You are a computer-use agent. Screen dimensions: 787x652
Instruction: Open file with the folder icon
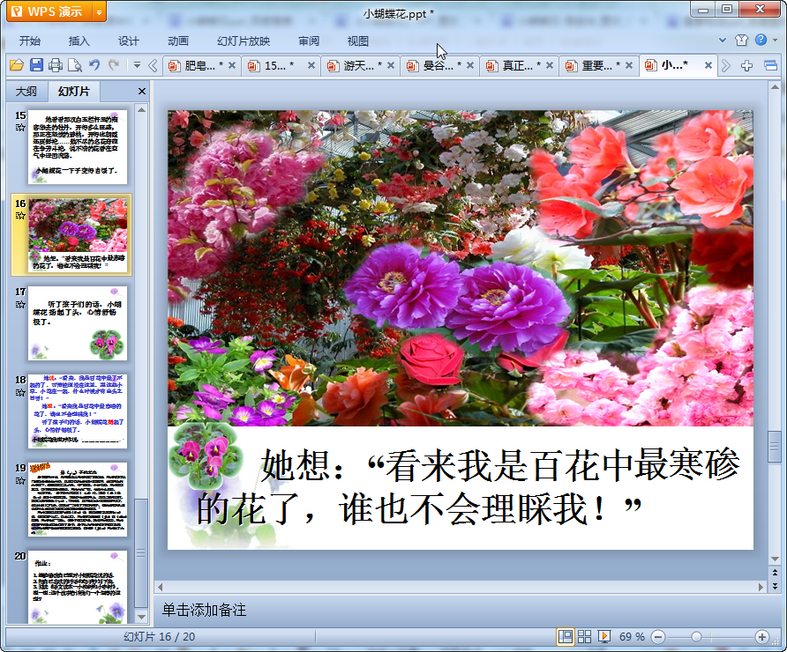coord(17,65)
